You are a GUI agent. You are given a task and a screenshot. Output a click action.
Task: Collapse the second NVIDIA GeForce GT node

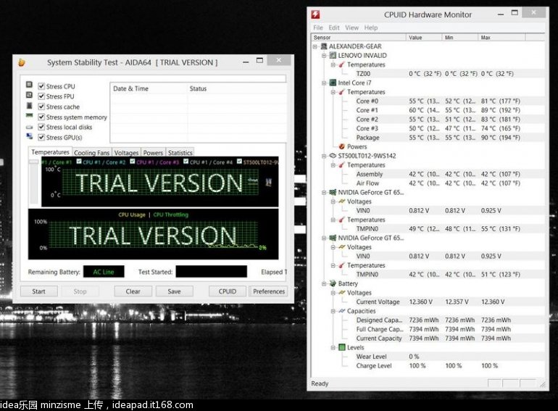324,238
